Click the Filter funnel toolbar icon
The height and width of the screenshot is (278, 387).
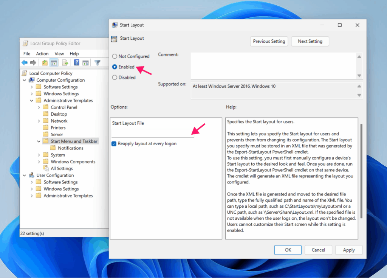pos(98,63)
